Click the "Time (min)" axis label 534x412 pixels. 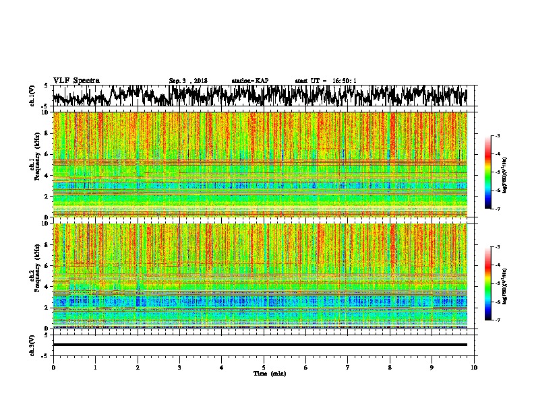(x=270, y=374)
